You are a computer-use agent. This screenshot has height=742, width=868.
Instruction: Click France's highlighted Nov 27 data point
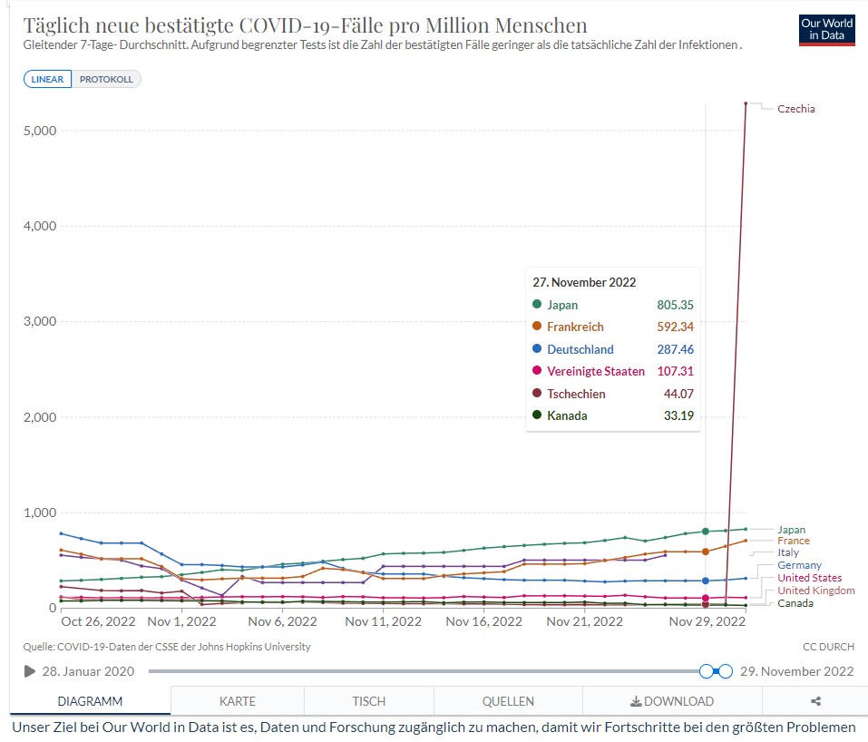706,552
